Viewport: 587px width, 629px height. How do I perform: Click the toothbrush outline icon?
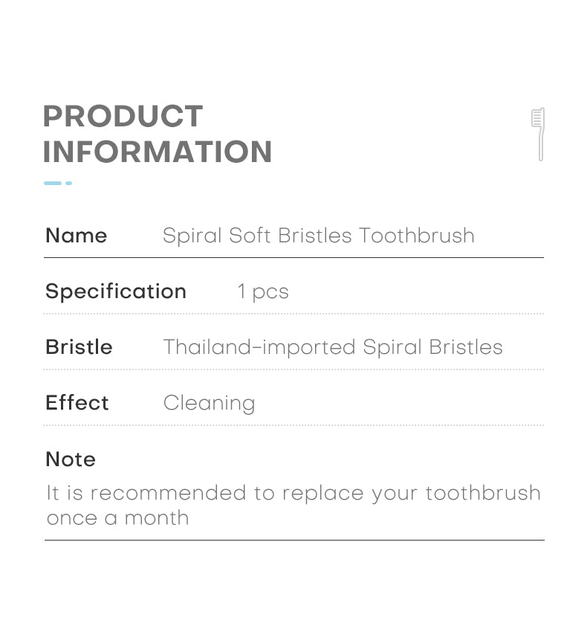point(538,135)
